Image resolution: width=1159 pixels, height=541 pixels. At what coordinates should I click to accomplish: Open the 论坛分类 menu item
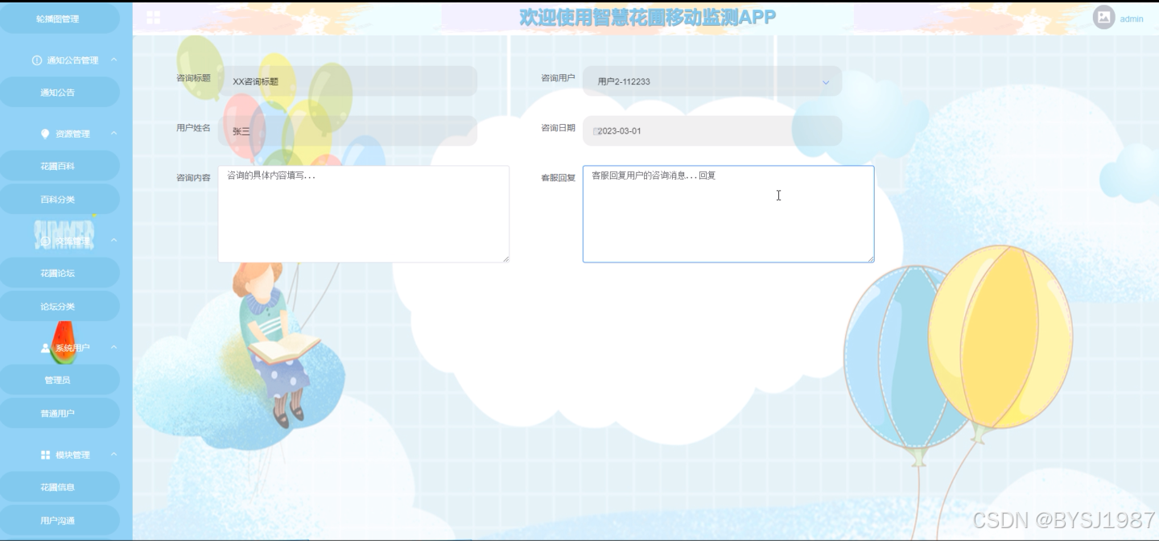58,307
